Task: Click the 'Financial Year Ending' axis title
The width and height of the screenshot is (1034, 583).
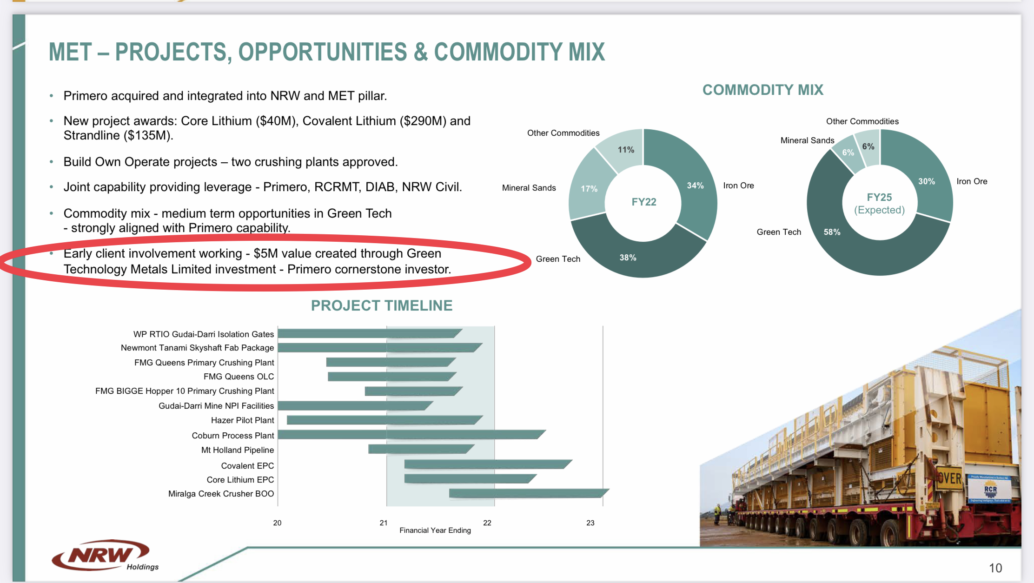Action: [435, 530]
